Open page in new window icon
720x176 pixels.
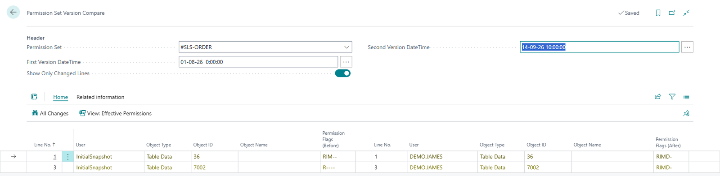click(x=672, y=13)
